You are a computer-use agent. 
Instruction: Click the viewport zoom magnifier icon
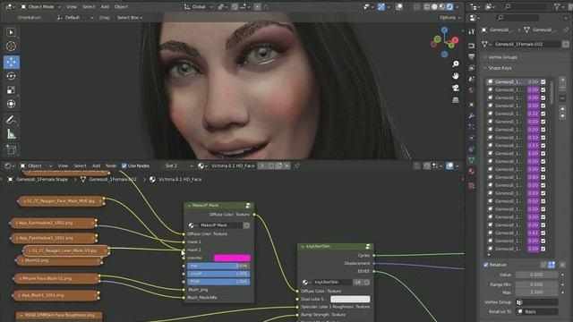[x=456, y=64]
